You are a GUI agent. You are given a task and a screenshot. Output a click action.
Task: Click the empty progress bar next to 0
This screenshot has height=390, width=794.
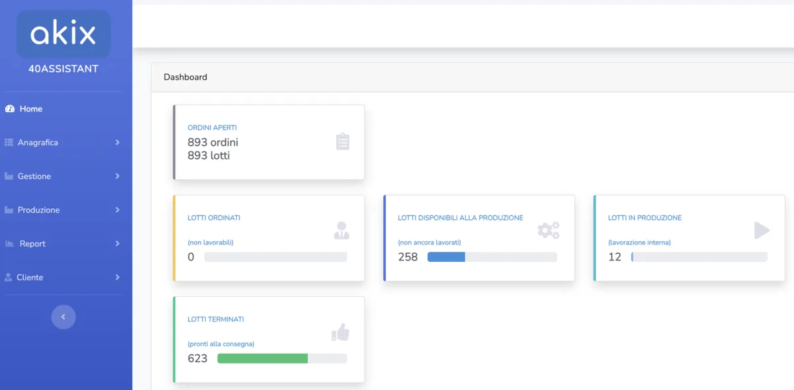276,257
